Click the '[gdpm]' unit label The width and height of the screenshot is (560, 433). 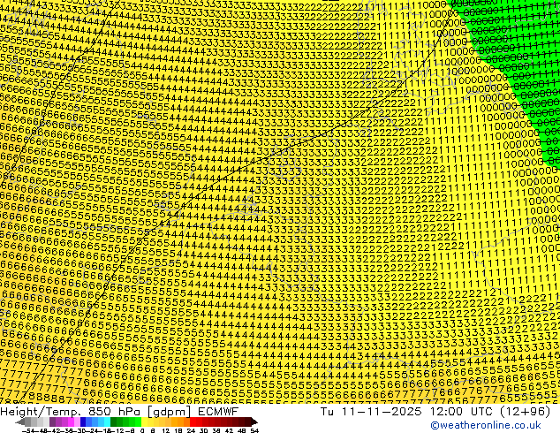pyautogui.click(x=170, y=412)
